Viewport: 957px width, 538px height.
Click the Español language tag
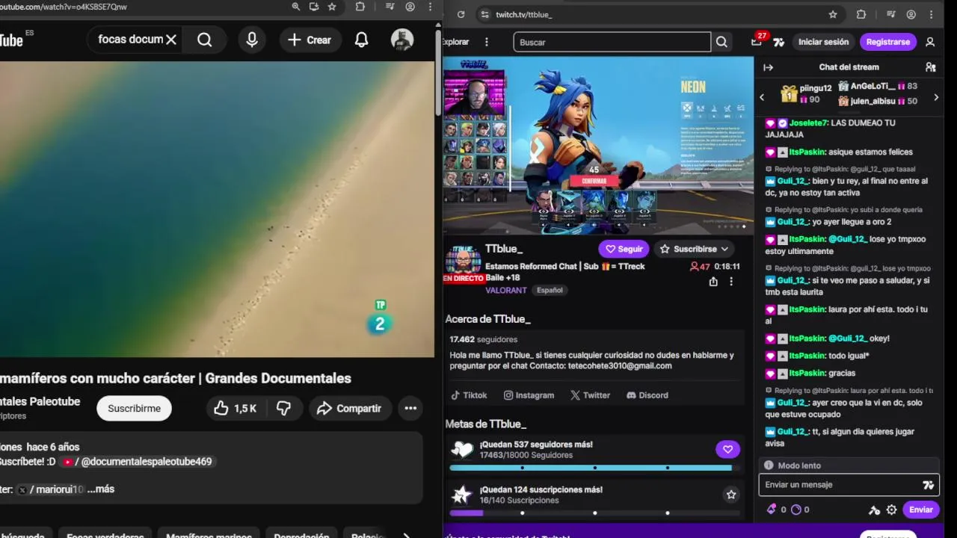pyautogui.click(x=550, y=290)
